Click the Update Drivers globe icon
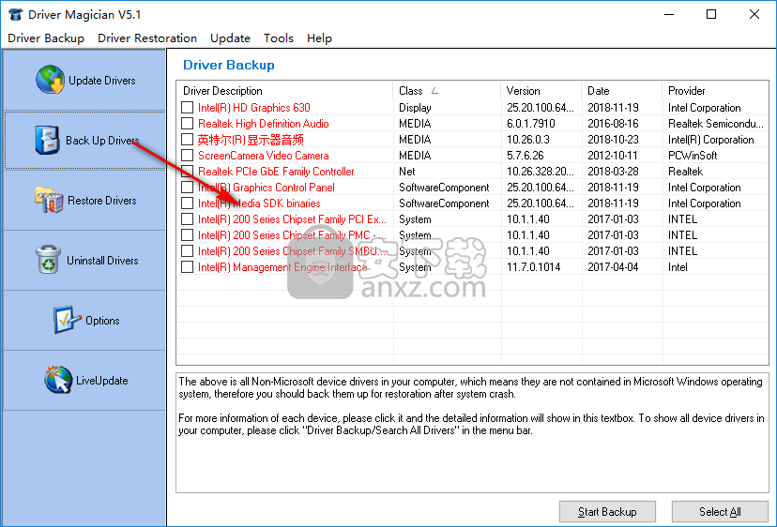The width and height of the screenshot is (777, 527). click(x=50, y=80)
